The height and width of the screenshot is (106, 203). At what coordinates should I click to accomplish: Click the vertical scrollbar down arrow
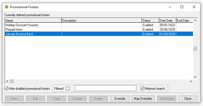(x=195, y=77)
